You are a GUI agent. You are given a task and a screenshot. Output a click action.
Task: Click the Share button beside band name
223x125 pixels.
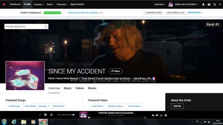116,71
